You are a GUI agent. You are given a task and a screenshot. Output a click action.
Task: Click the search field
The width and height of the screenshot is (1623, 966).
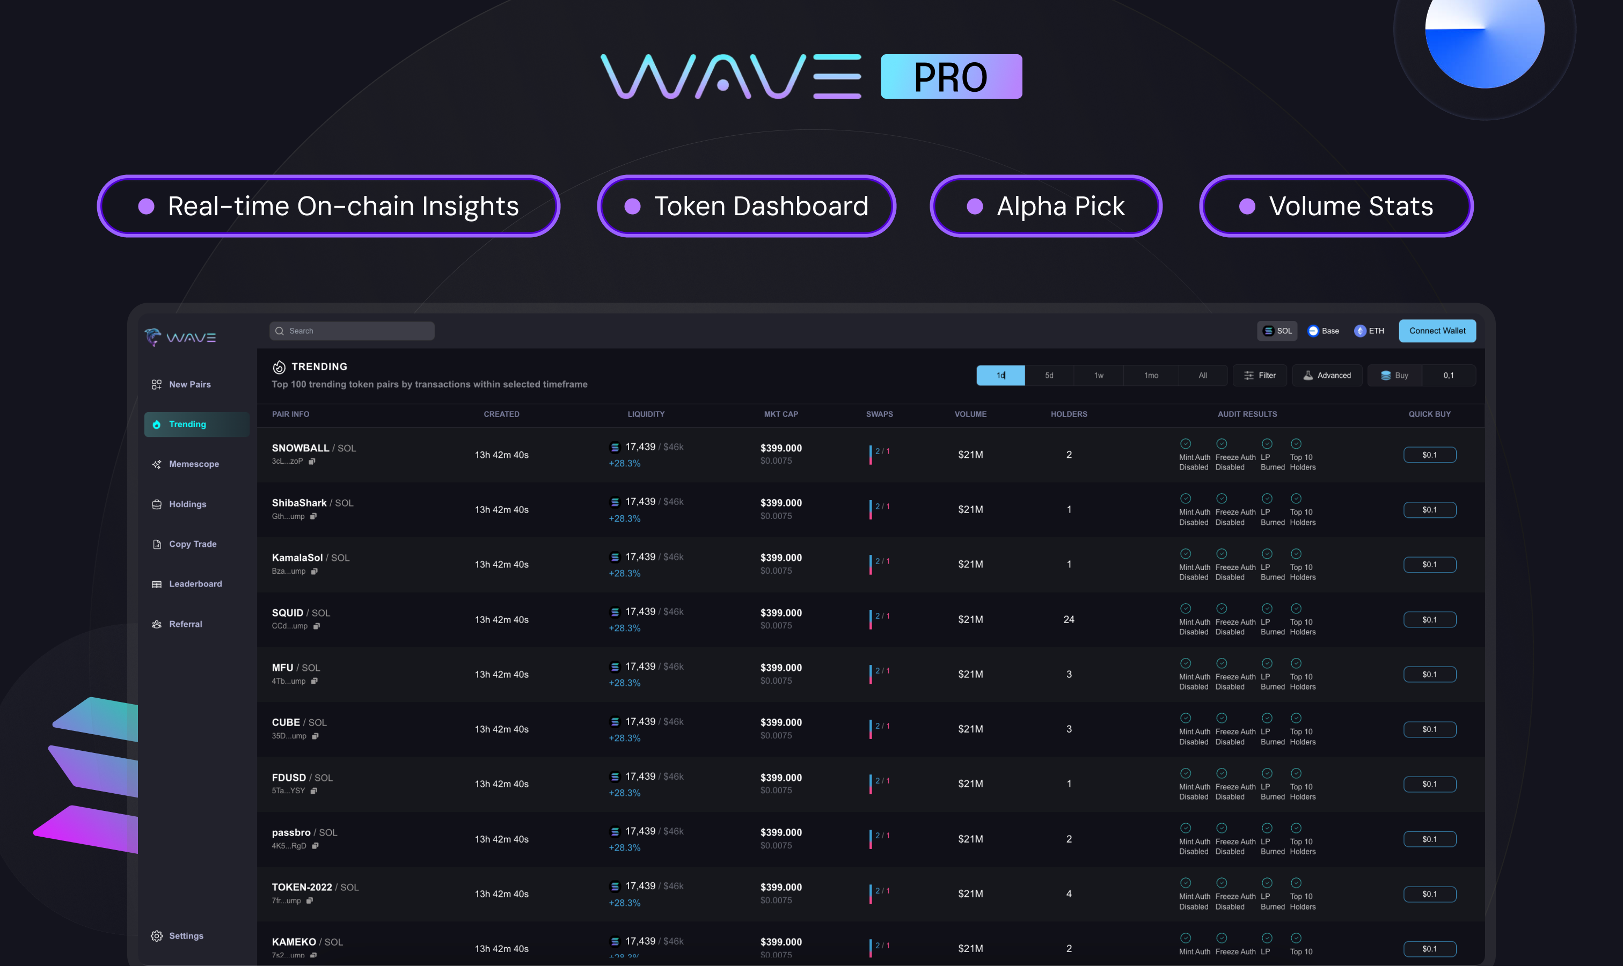click(x=352, y=331)
